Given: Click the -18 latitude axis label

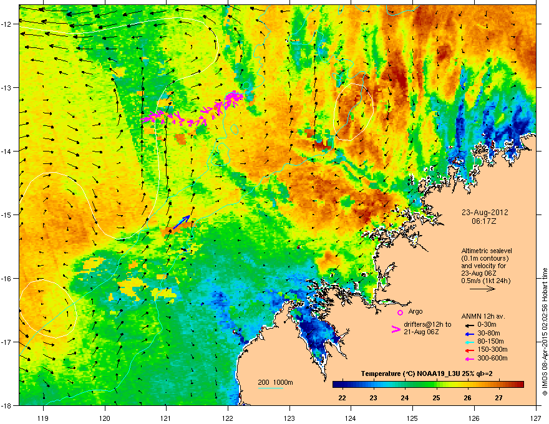Looking at the screenshot, I should click(6, 405).
